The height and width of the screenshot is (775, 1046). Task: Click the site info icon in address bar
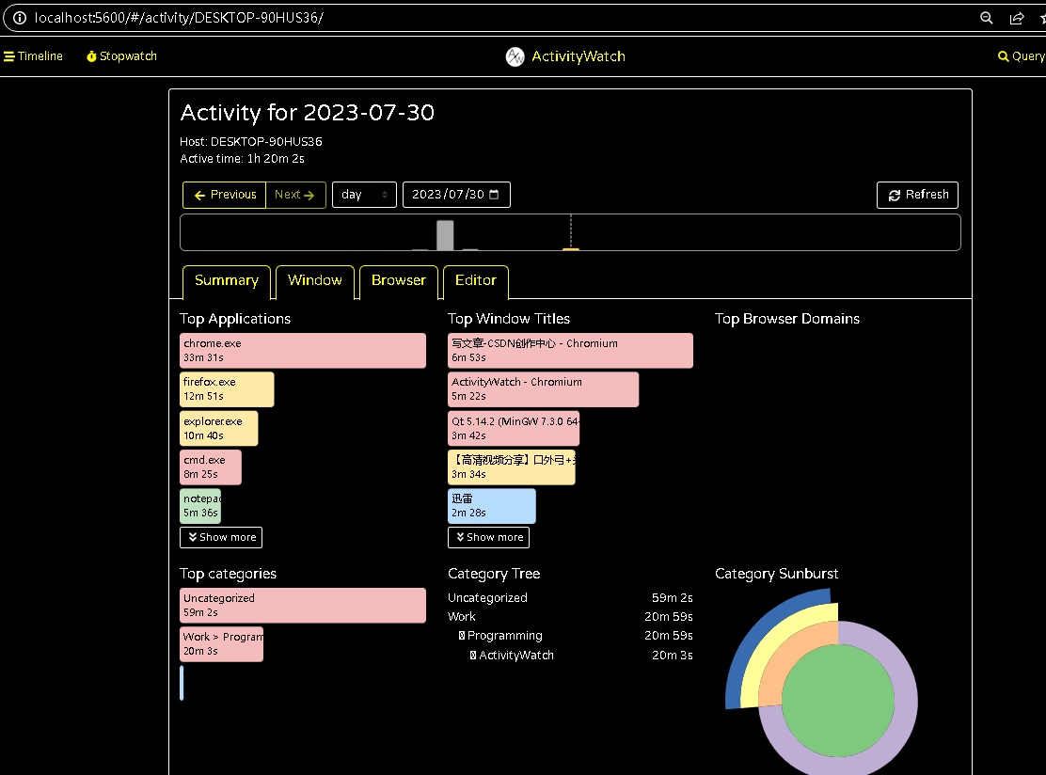[x=20, y=18]
